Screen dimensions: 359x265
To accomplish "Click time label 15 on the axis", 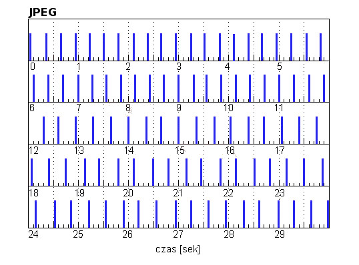I will (179, 150).
